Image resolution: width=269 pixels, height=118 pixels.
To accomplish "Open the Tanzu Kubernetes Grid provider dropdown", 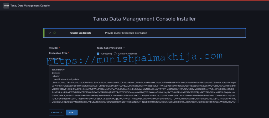I will coord(111,48).
